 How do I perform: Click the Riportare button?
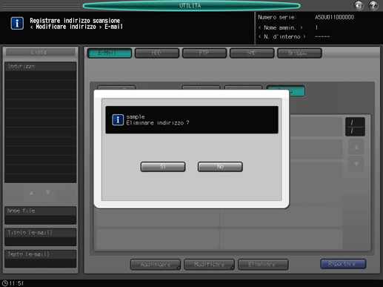pyautogui.click(x=343, y=264)
